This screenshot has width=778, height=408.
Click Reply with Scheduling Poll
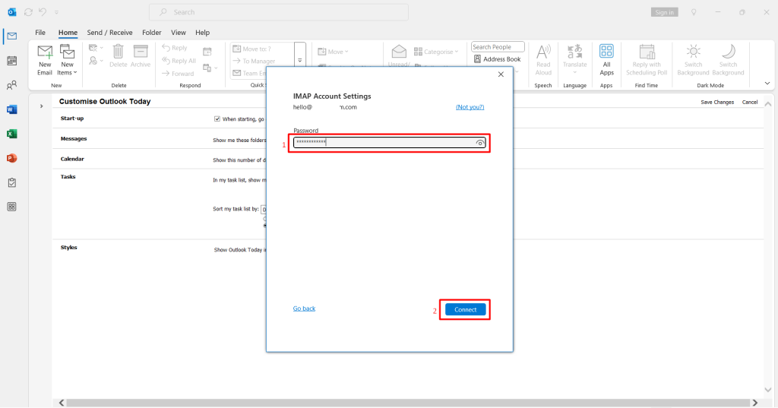click(647, 60)
